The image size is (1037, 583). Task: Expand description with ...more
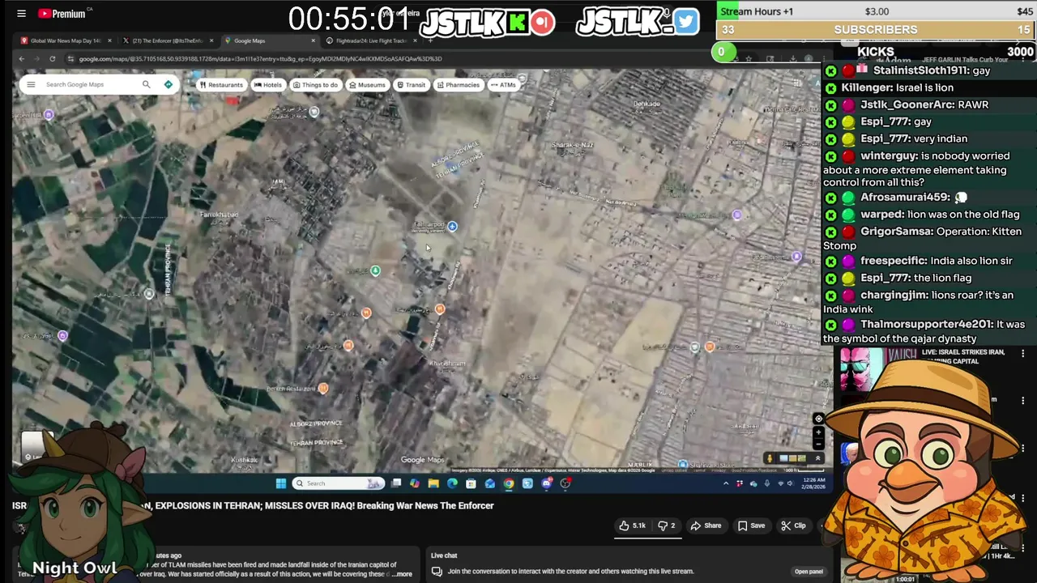tap(402, 574)
